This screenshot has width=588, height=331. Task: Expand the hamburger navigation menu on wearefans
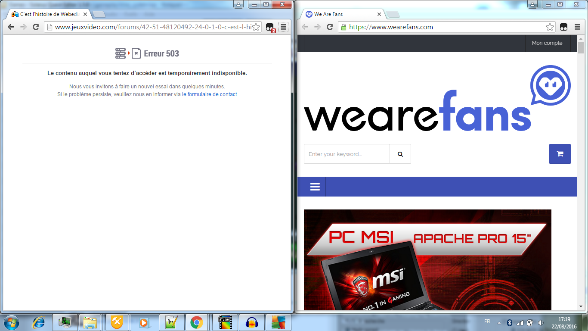[x=315, y=187]
